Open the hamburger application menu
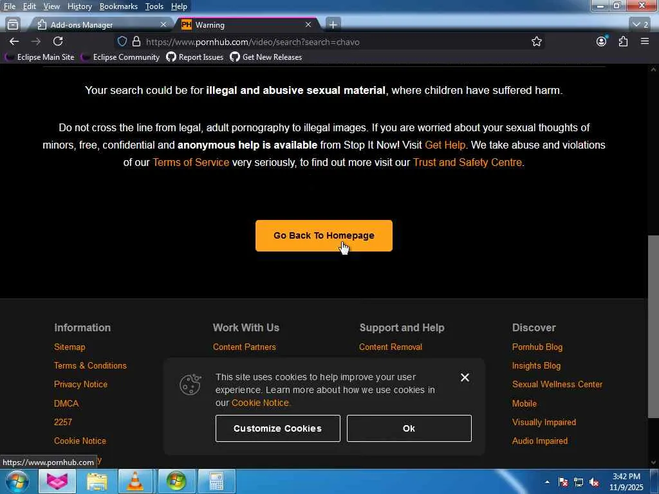Viewport: 659px width, 494px height. 645,42
